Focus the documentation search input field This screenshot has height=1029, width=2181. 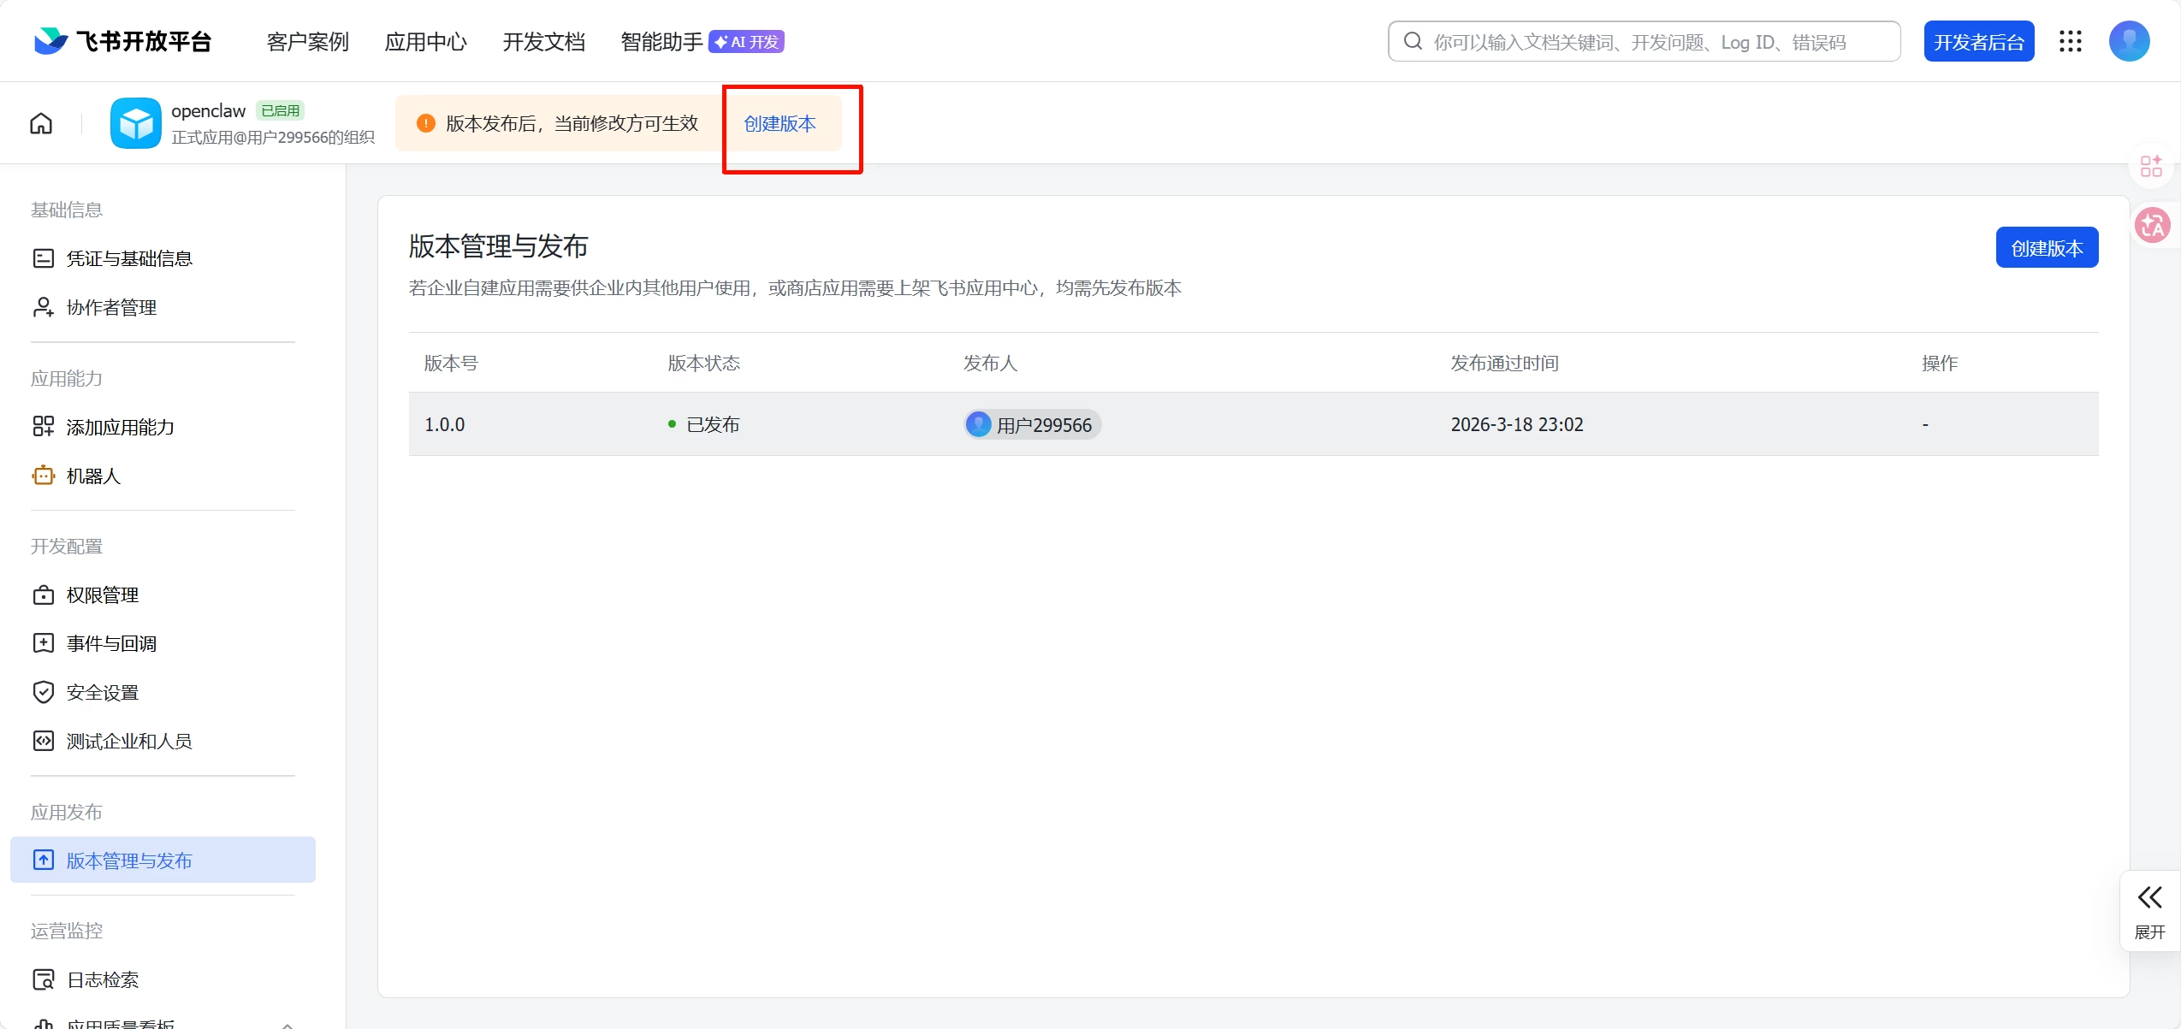coord(1643,42)
